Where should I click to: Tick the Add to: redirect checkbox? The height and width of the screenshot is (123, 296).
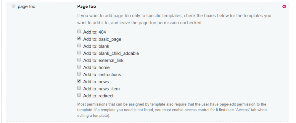(79, 95)
